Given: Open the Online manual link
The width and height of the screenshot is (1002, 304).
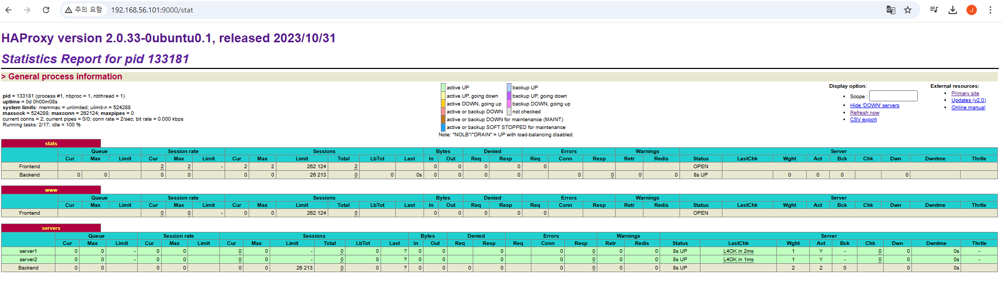Looking at the screenshot, I should [968, 108].
